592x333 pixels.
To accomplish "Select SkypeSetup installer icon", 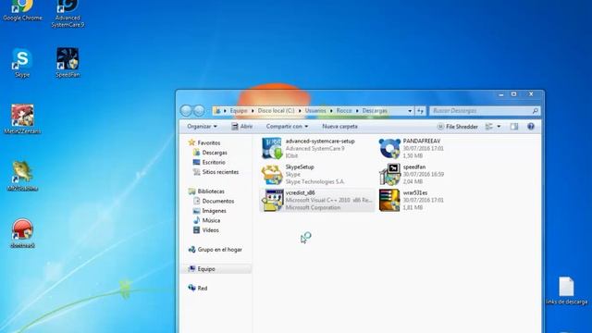I will coord(272,174).
